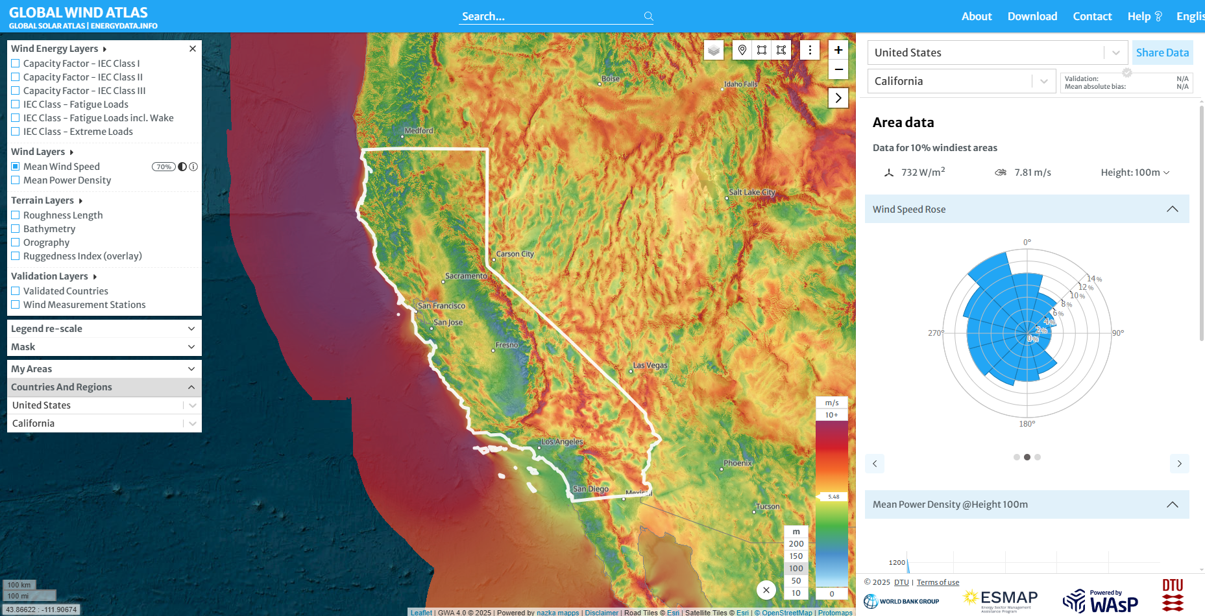The height and width of the screenshot is (616, 1205).
Task: Click the DTU logo
Action: coord(1173,595)
